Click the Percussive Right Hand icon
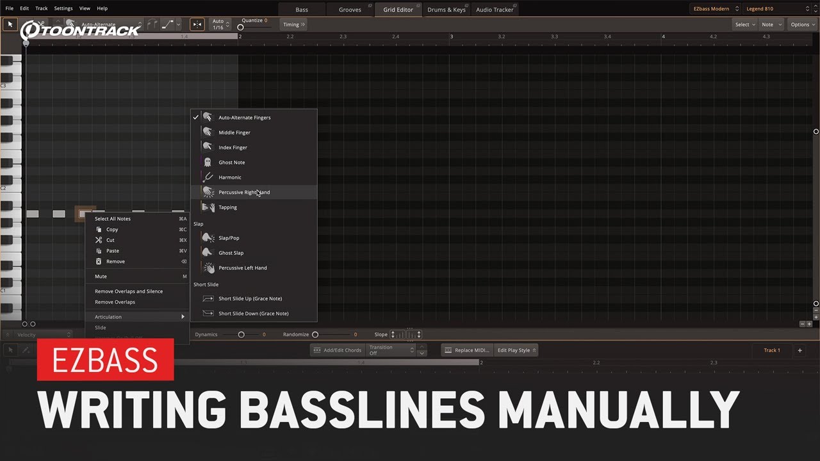The image size is (820, 461). tap(208, 192)
